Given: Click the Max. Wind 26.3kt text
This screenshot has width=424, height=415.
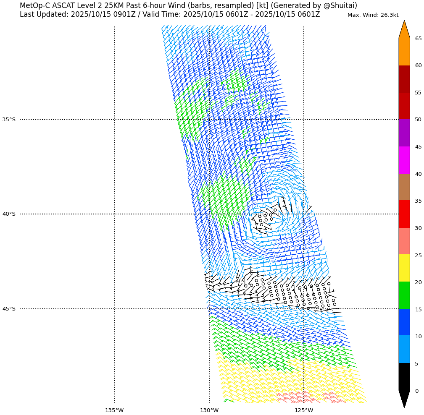Looking at the screenshot, I should 373,15.
